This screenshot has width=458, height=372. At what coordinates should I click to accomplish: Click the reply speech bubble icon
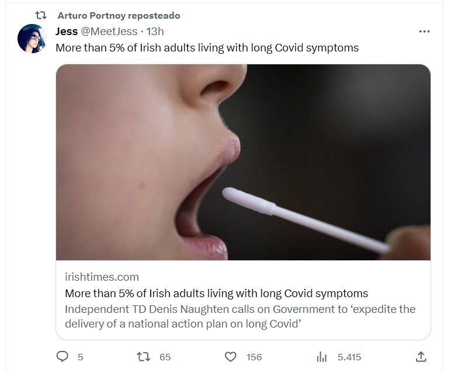coord(62,356)
